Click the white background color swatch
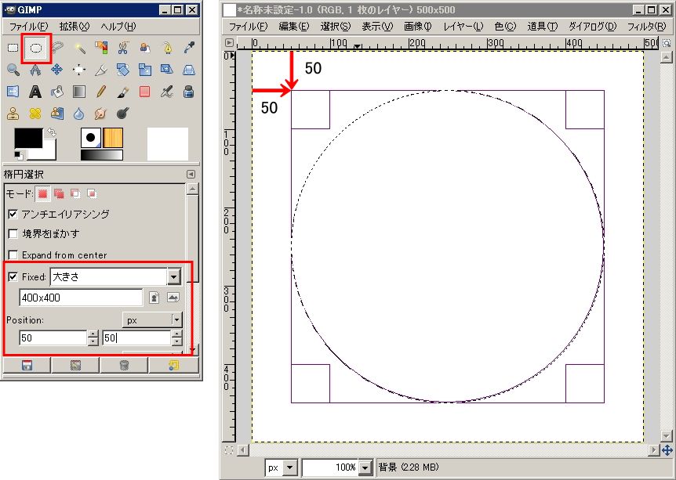This screenshot has width=676, height=480. 47,152
